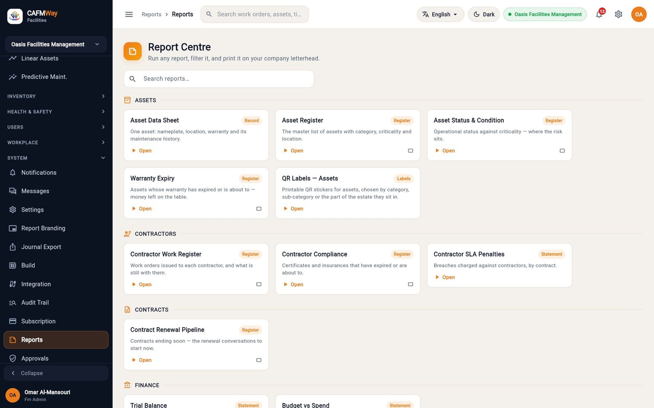
Task: Click the Record tag on Asset Data Sheet
Action: tap(251, 120)
